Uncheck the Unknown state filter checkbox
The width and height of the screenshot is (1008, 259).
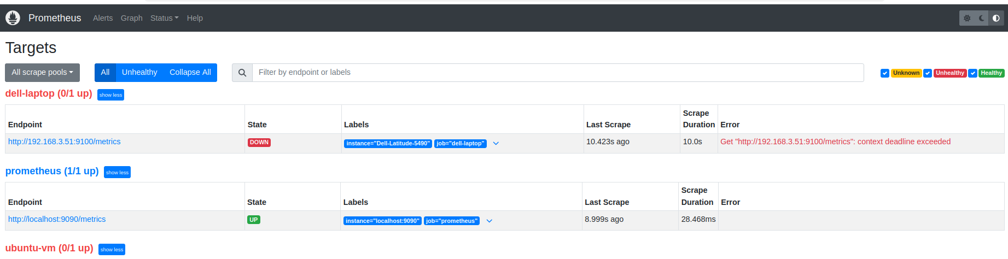coord(884,73)
